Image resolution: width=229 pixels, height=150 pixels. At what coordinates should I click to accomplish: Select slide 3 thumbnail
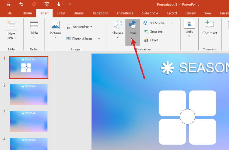pos(29,121)
